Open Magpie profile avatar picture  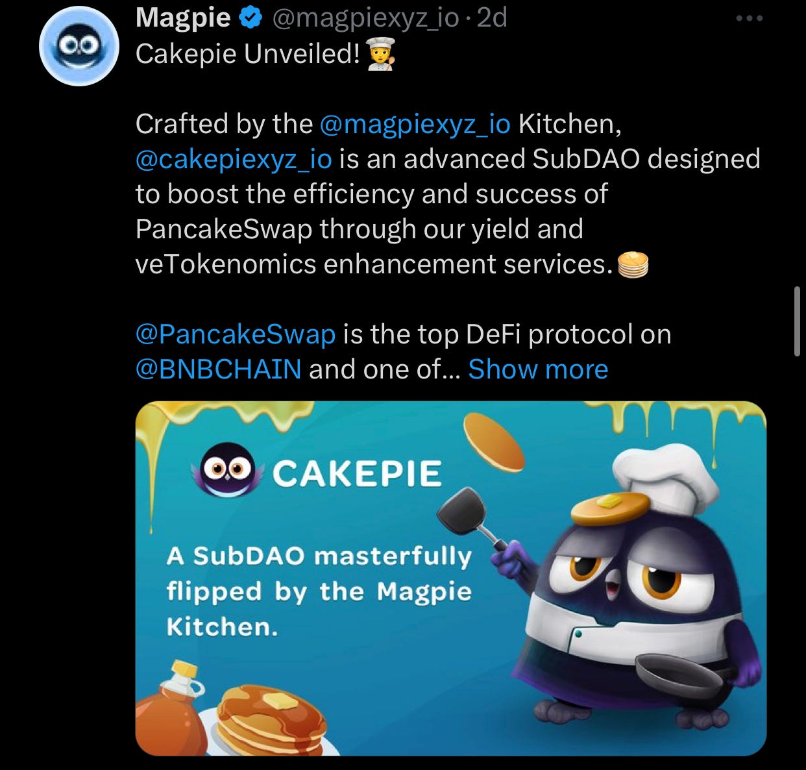coord(79,45)
